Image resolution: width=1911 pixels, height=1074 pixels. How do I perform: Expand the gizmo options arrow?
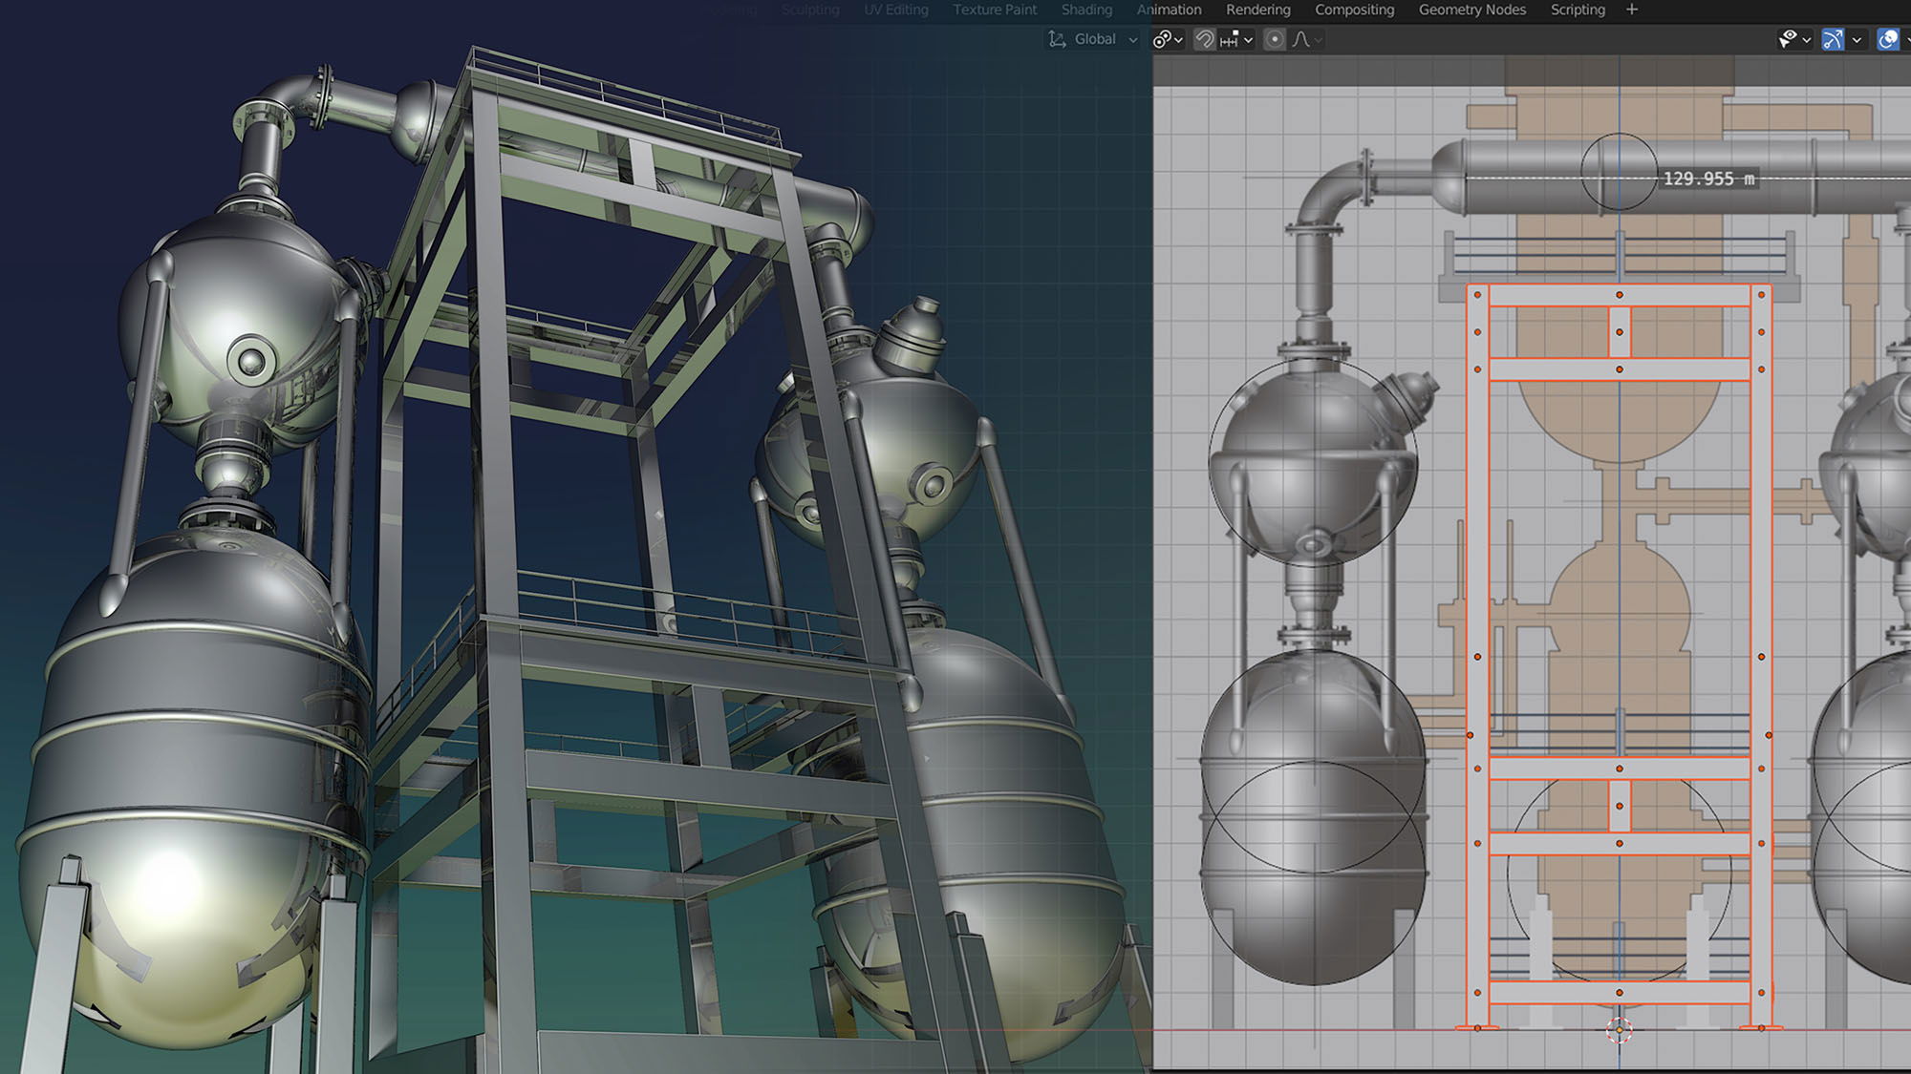[x=1857, y=39]
